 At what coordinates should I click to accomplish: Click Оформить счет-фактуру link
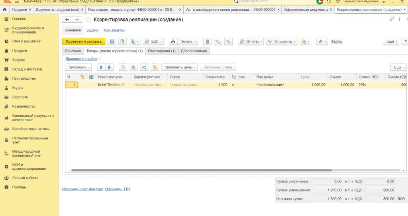(x=82, y=189)
